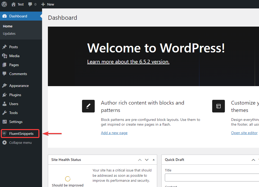
Task: Open the Dashboard menu item
Action: (21, 16)
